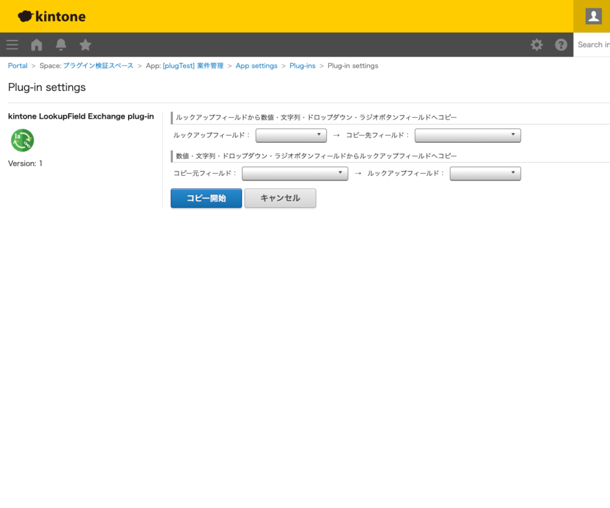Click inside the Search input field
Image resolution: width=610 pixels, height=508 pixels.
[595, 45]
